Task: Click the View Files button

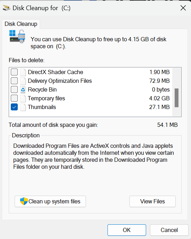Action: click(x=152, y=201)
